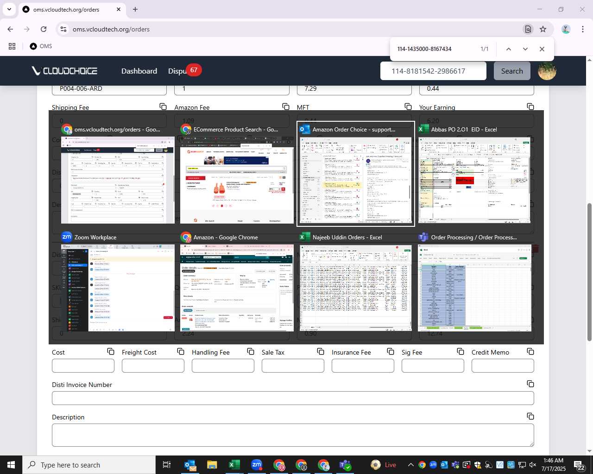Open Excel from the taskbar

tap(234, 465)
